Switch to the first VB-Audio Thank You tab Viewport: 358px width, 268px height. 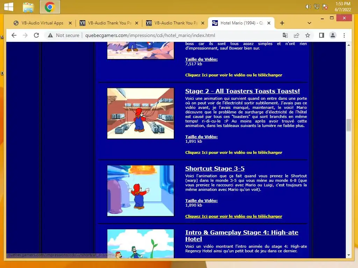click(109, 23)
